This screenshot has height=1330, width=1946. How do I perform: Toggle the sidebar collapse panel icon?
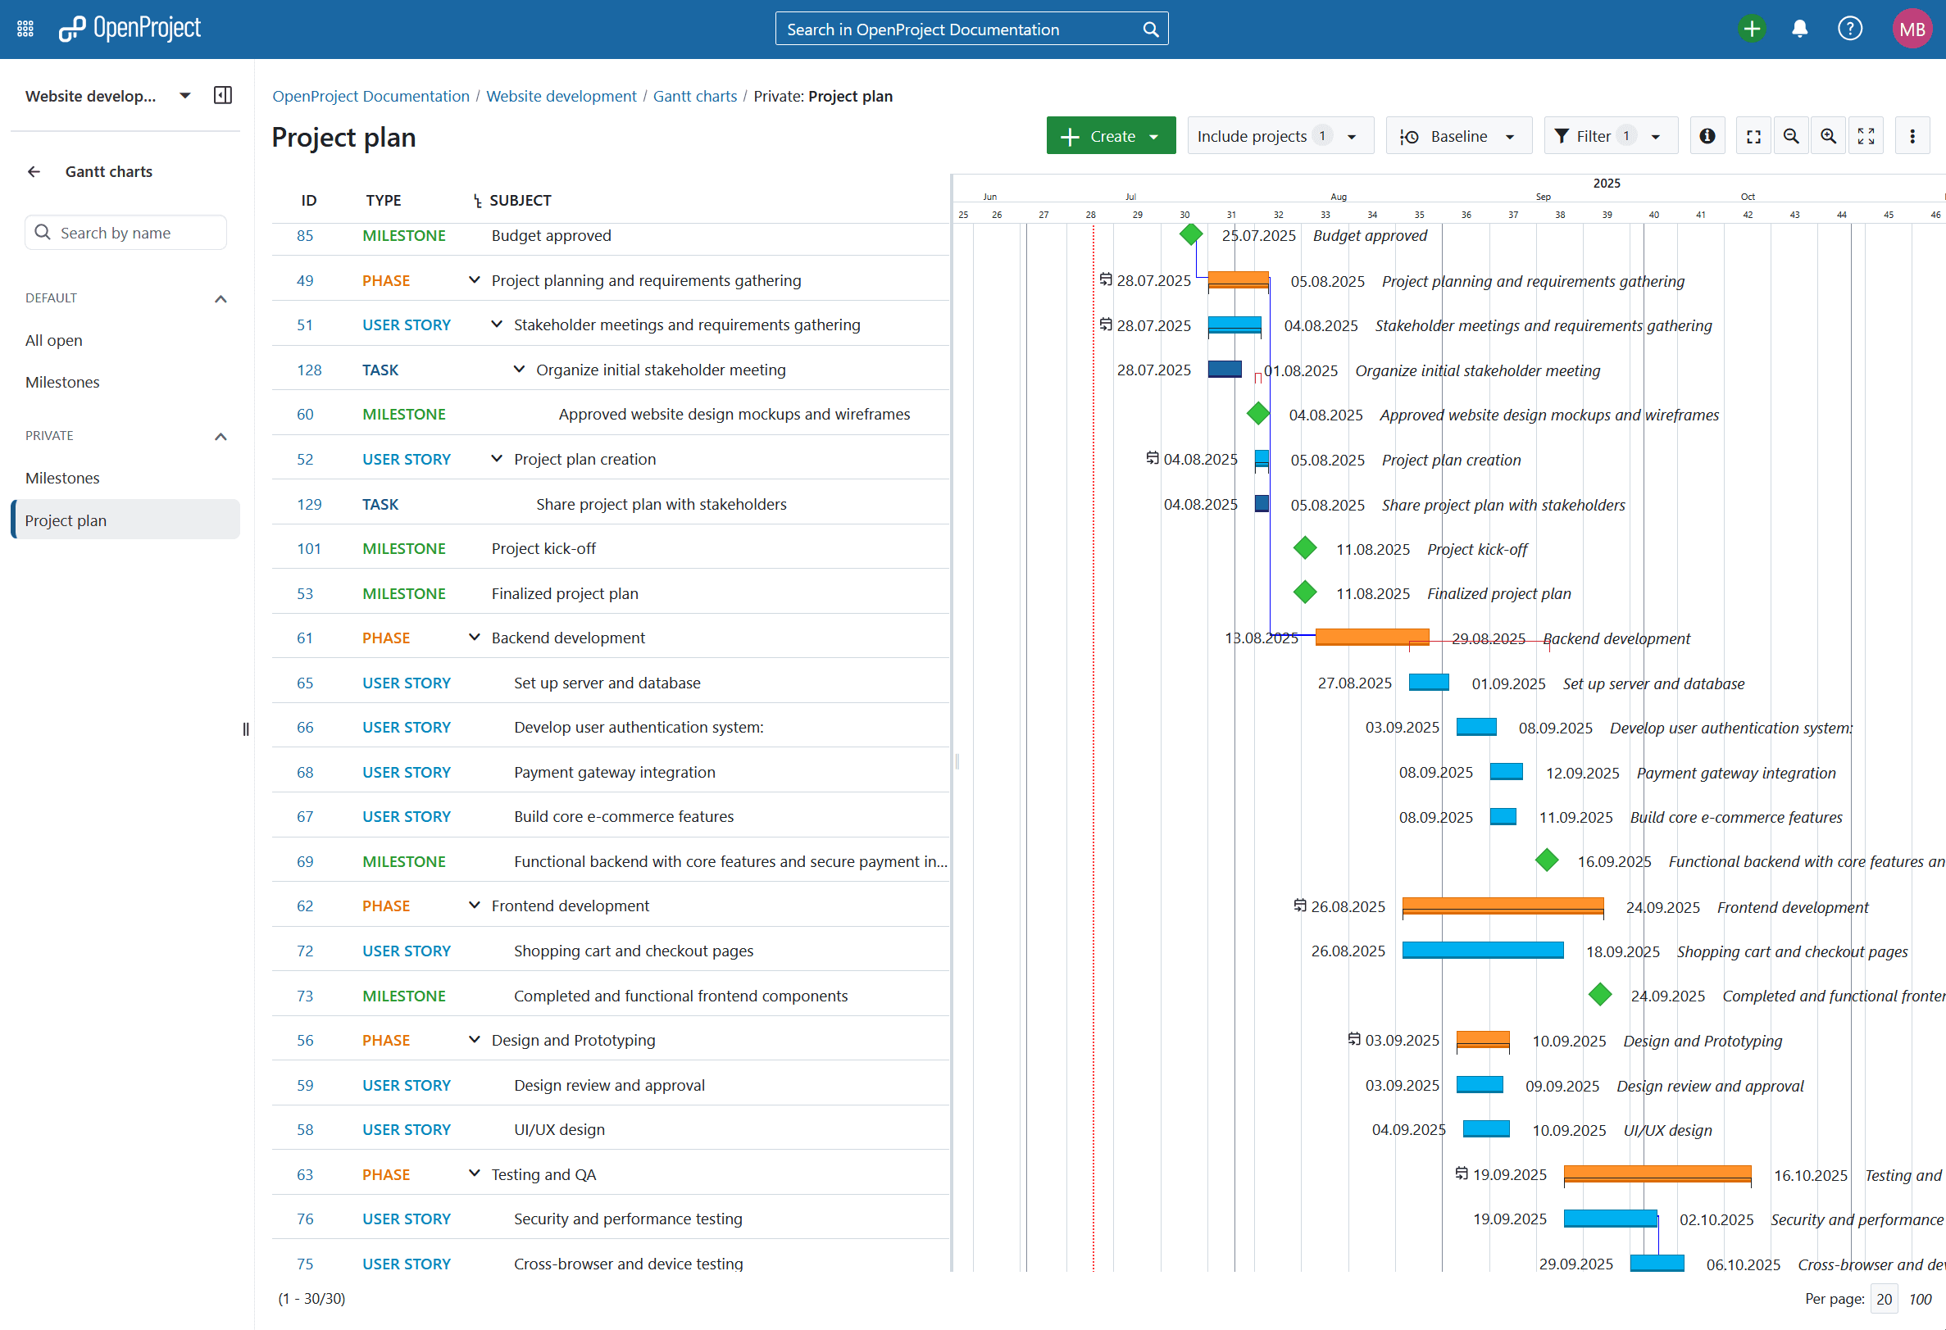click(x=223, y=95)
